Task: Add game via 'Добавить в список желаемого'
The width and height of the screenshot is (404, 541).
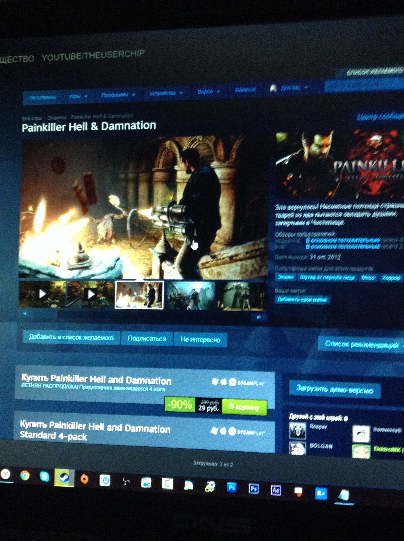Action: pos(71,337)
